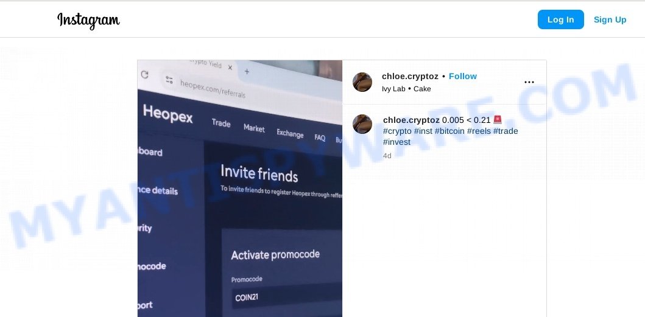This screenshot has width=645, height=317.
Task: Open the chloe.cryptoz username in post header
Action: click(410, 76)
